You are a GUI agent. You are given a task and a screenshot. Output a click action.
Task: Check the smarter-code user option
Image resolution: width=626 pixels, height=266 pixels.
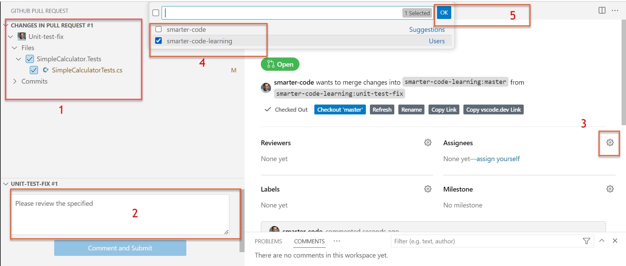pyautogui.click(x=158, y=29)
